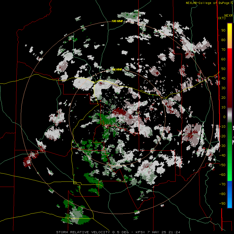Click the 50 NMI range ring label
Screen dimensions: 234x234
(x=117, y=69)
